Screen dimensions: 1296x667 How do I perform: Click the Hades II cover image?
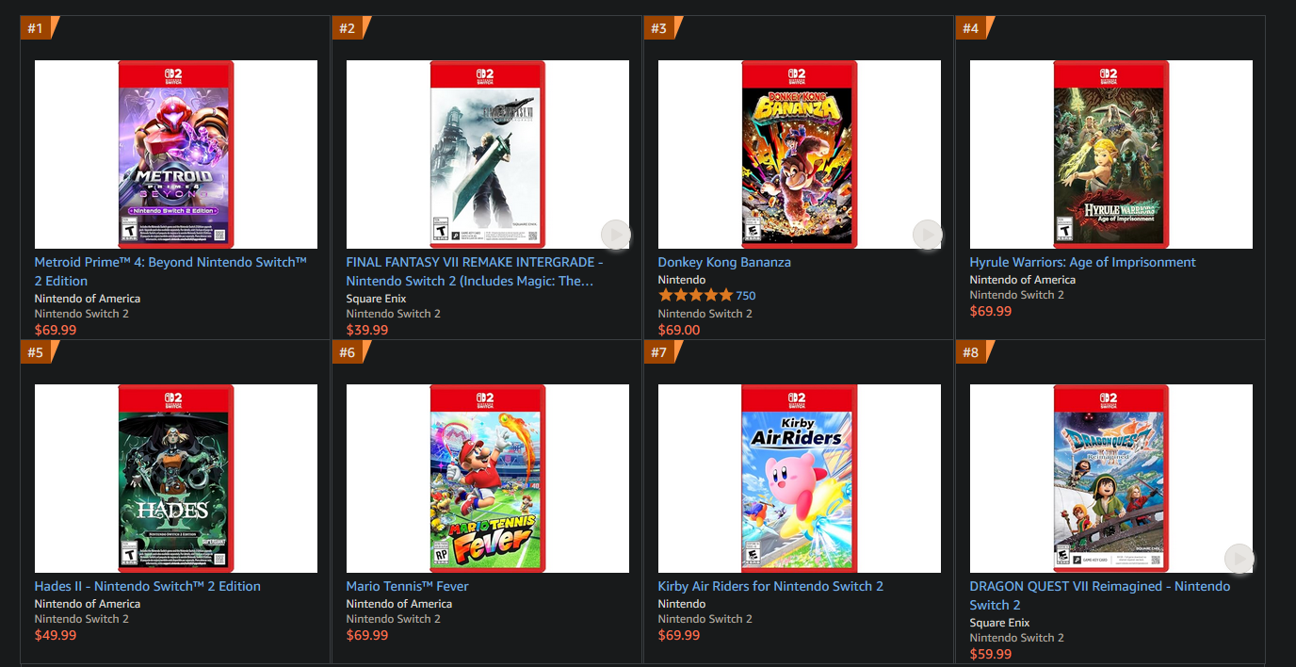176,479
